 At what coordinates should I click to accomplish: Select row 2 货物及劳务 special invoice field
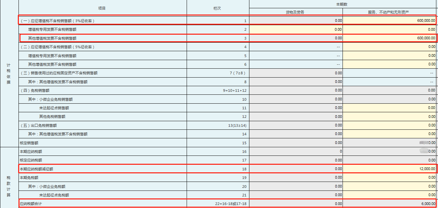tap(296, 29)
